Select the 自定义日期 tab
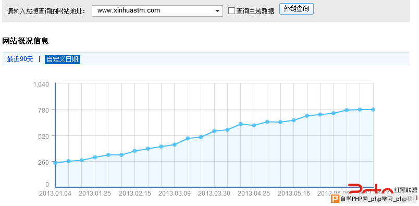Viewport: 419px width, 206px height. pyautogui.click(x=63, y=59)
